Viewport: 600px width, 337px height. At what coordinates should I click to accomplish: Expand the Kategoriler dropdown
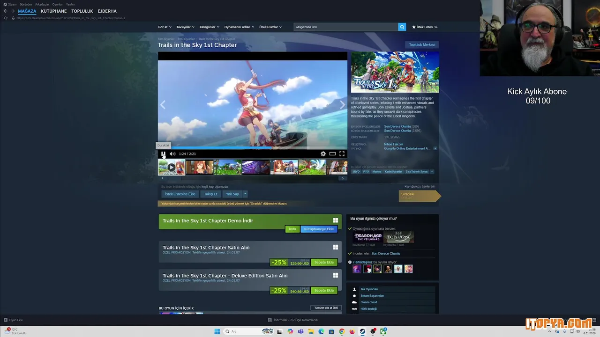click(209, 27)
